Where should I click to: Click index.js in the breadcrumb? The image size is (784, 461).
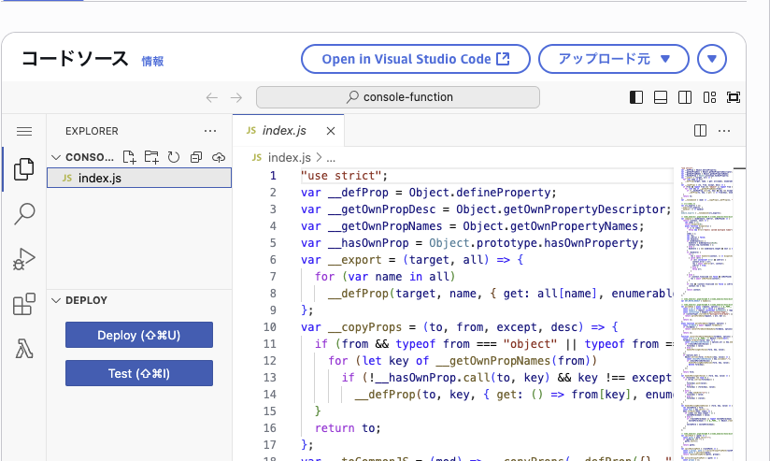click(x=289, y=158)
